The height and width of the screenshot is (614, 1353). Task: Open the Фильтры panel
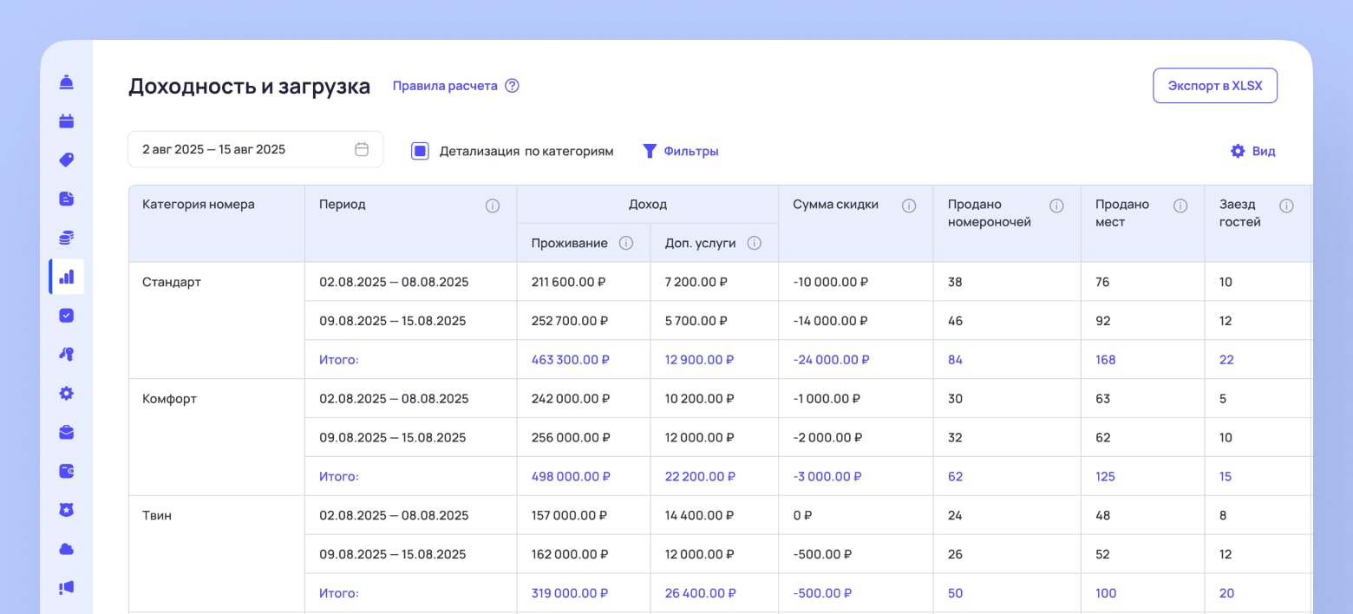(690, 151)
